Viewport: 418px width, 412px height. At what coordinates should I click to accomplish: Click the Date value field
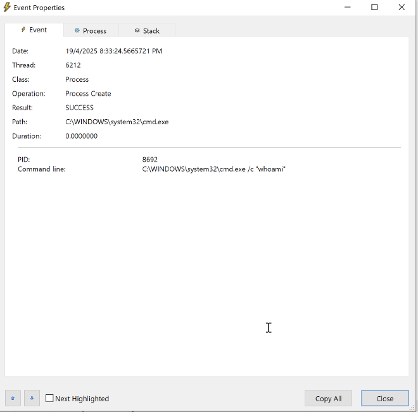tap(114, 51)
